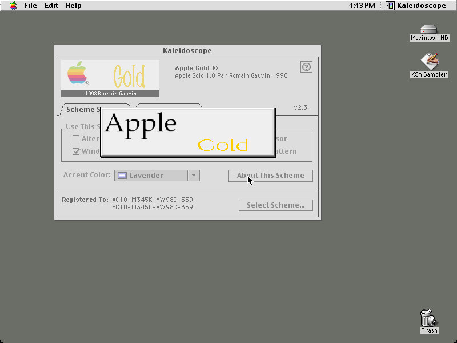Image resolution: width=457 pixels, height=343 pixels.
Task: Click the Accent Color: label
Action: (87, 175)
